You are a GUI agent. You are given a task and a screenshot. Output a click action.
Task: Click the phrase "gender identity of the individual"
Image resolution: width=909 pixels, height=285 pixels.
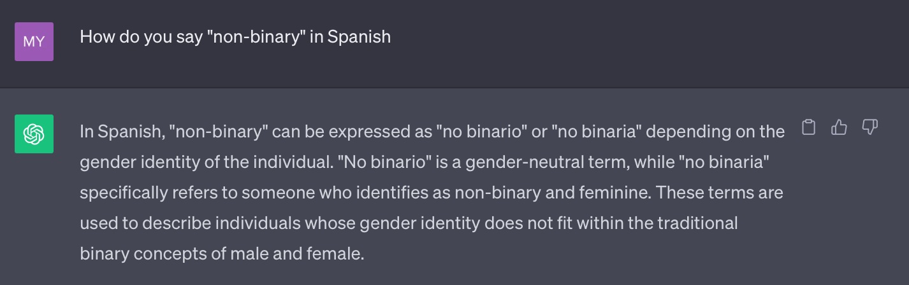(x=205, y=162)
